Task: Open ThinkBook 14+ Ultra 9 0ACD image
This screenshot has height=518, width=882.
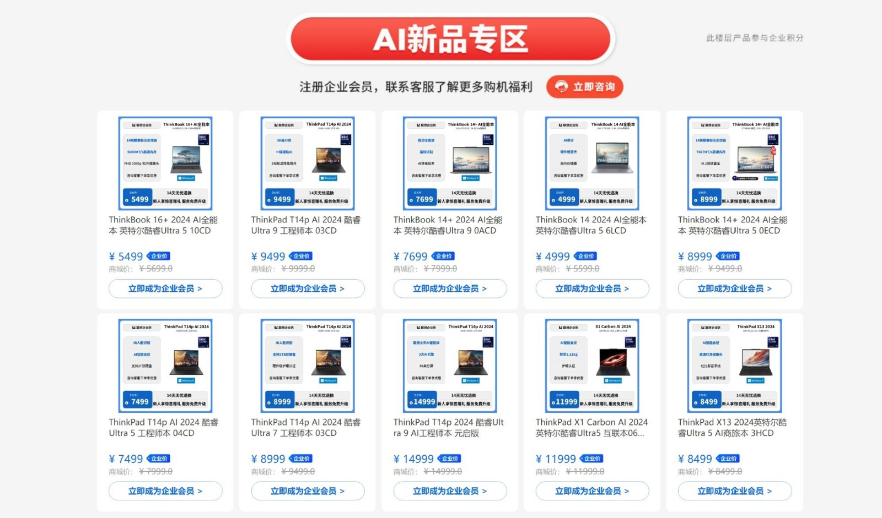Action: (x=450, y=163)
